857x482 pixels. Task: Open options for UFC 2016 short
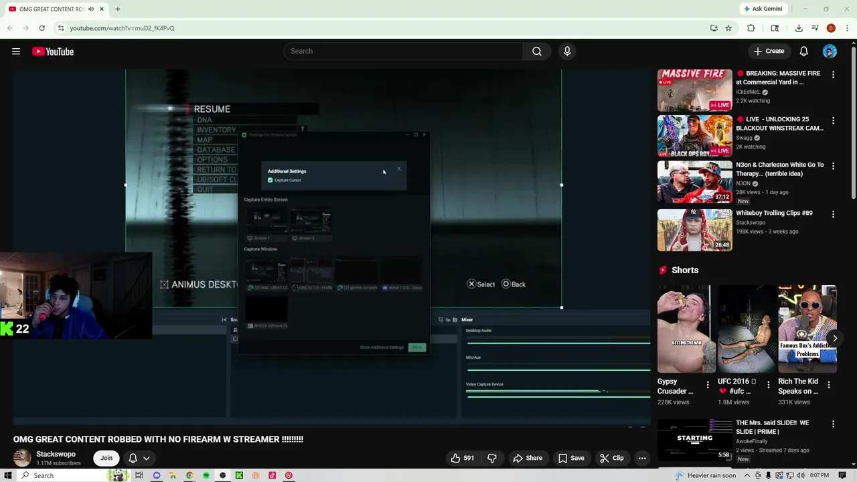(x=769, y=385)
